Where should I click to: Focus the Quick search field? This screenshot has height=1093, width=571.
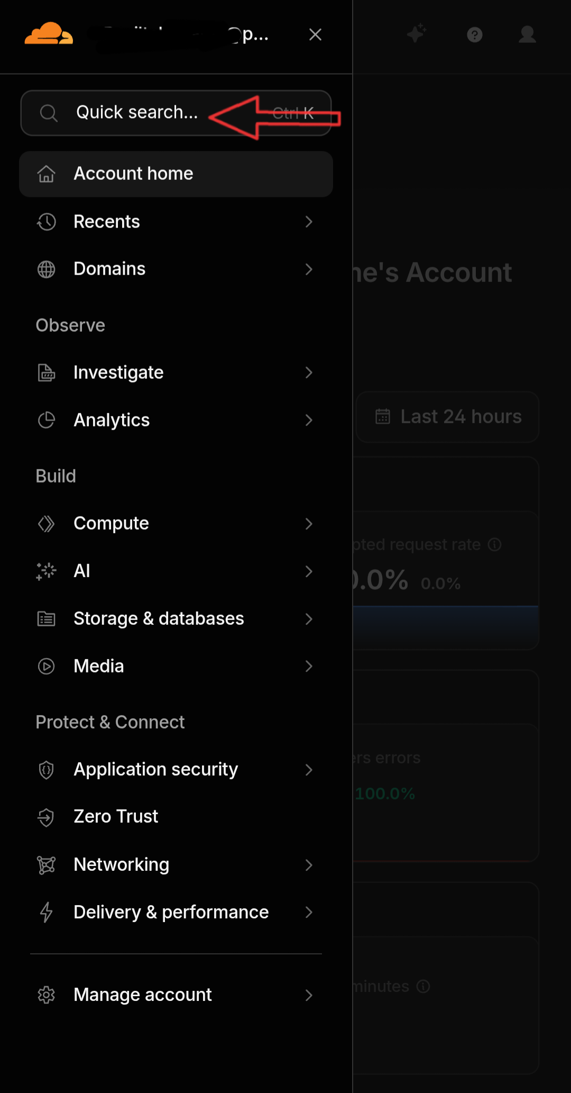(x=176, y=113)
